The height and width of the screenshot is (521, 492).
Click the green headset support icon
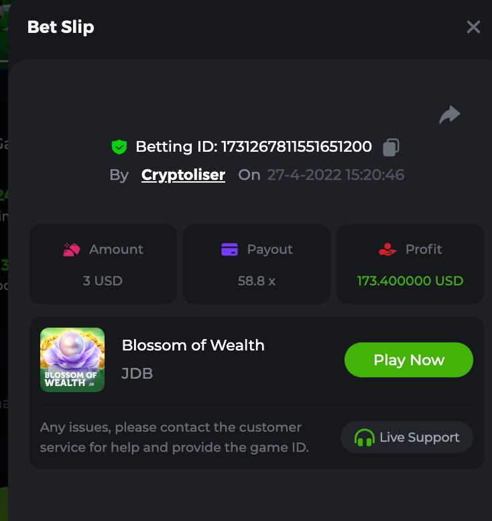(x=364, y=438)
